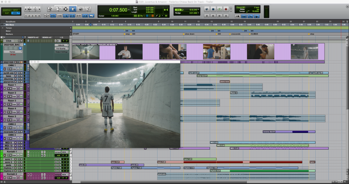Open Min:Secs ruler dropdown
Screen dimensions: 349x184
4,25
